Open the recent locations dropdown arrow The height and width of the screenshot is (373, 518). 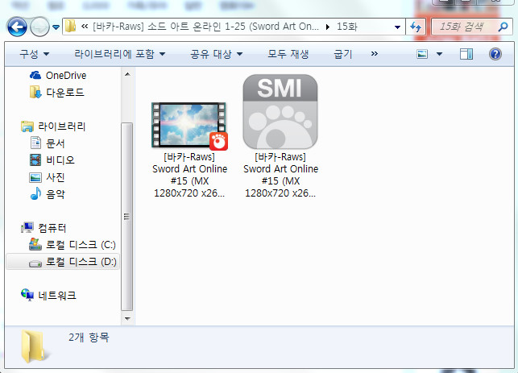(x=56, y=27)
